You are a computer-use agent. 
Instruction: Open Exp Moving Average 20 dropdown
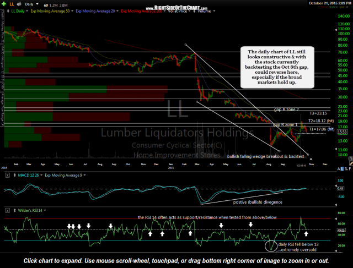(x=117, y=11)
